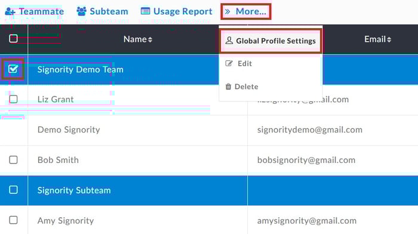418x234 pixels.
Task: Tick the Signority Subteam checkbox
Action: point(13,190)
